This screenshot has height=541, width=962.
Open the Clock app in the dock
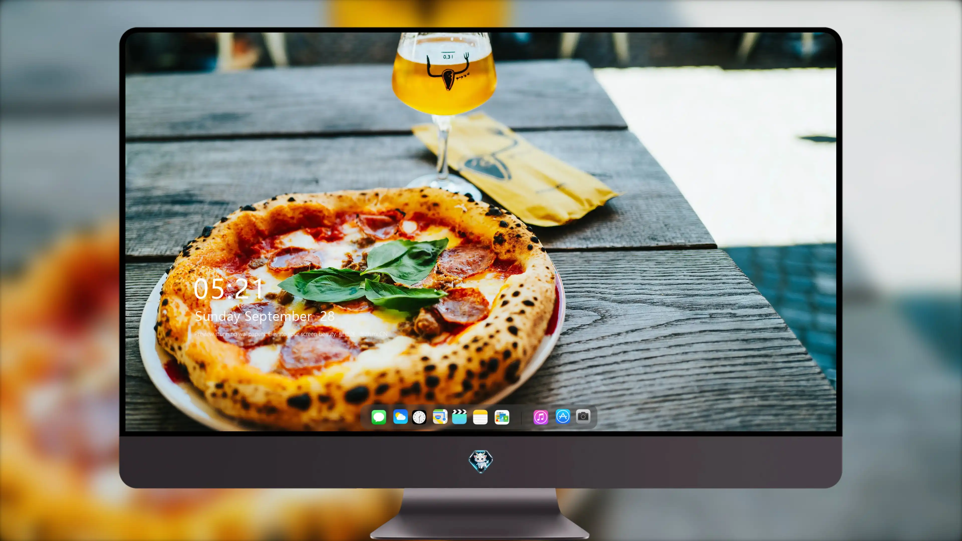point(419,417)
